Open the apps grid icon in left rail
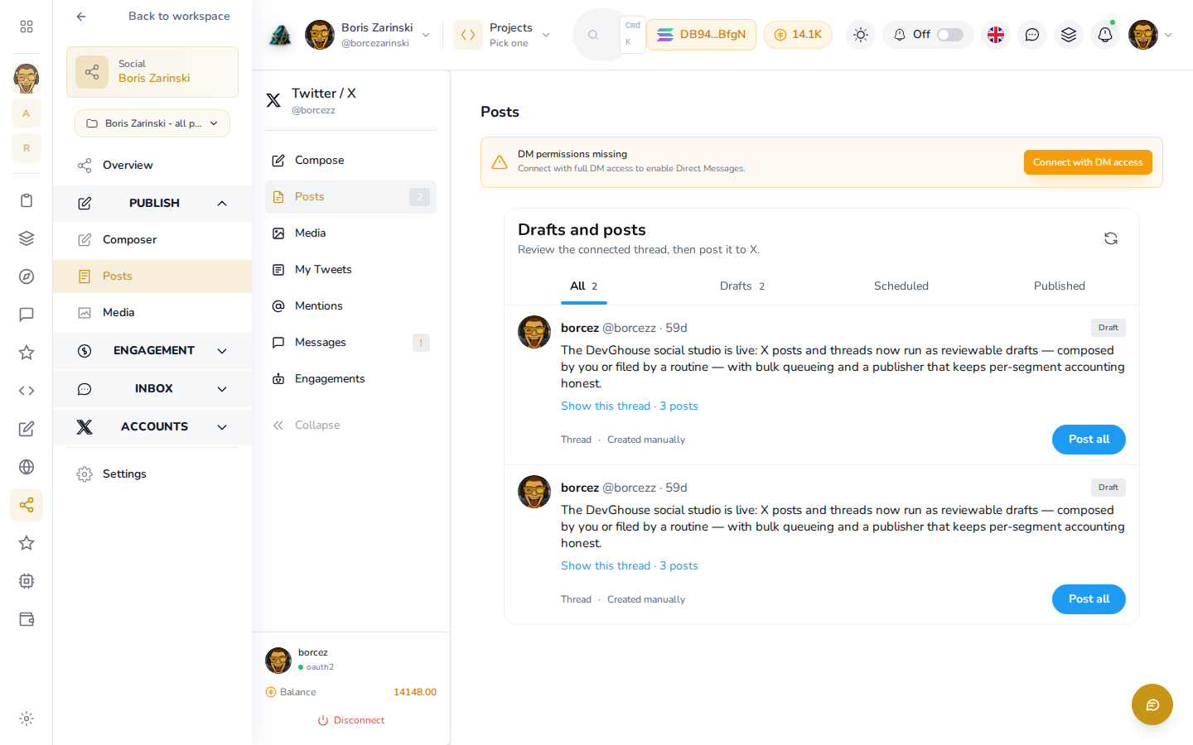 pos(27,26)
